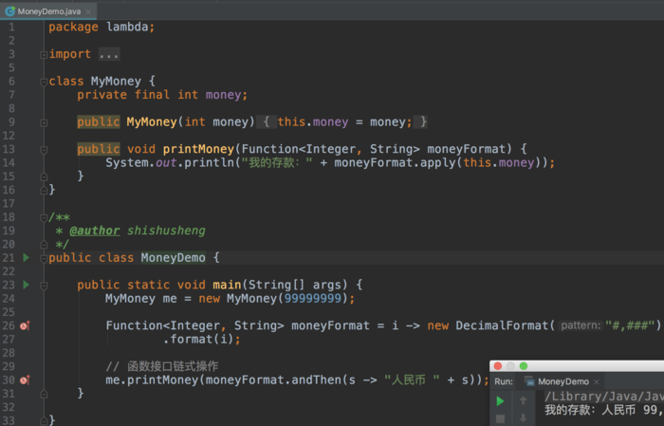
Task: Click the green zoom button of Run window
Action: tap(524, 366)
